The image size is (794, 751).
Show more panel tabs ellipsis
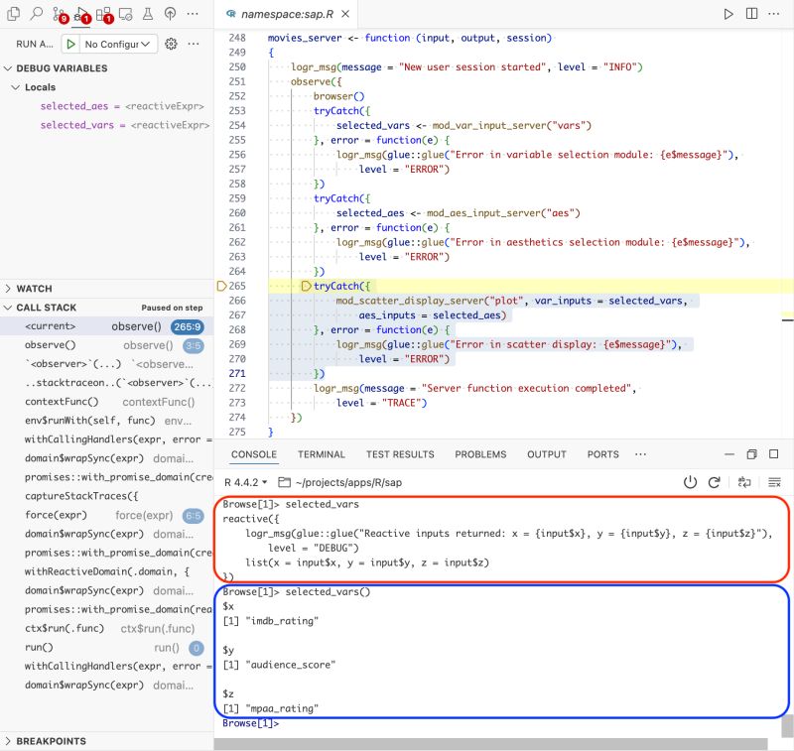tap(640, 454)
